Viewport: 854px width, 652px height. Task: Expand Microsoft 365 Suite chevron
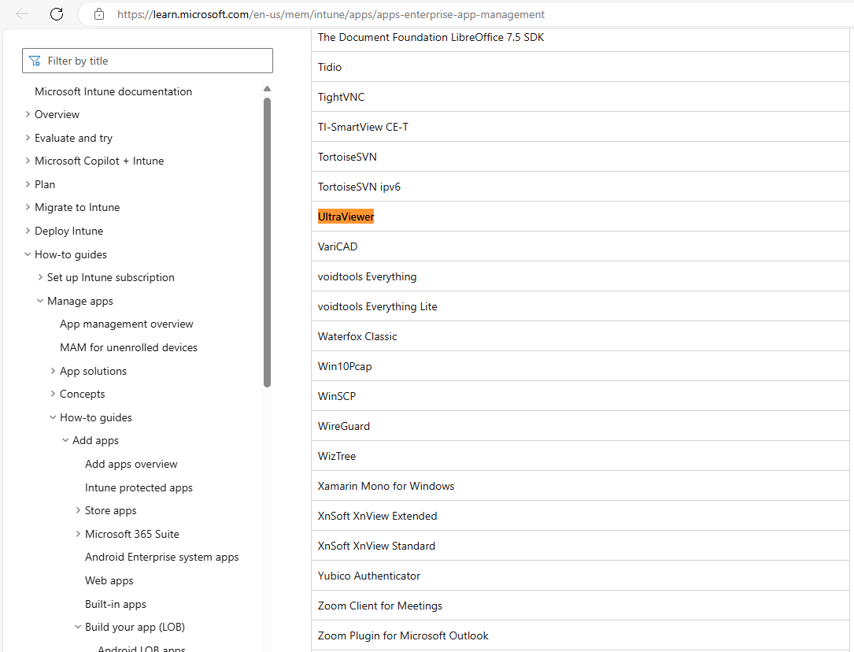pos(77,534)
